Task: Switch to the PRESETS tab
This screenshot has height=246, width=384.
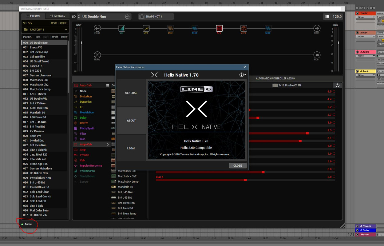Action: (33, 16)
